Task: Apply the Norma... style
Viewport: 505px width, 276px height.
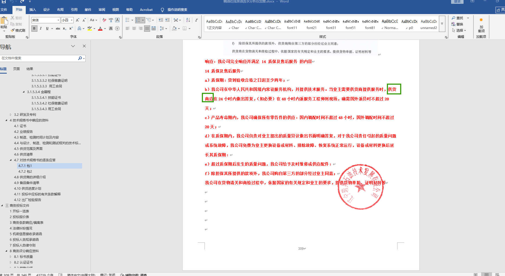Action: pyautogui.click(x=390, y=24)
